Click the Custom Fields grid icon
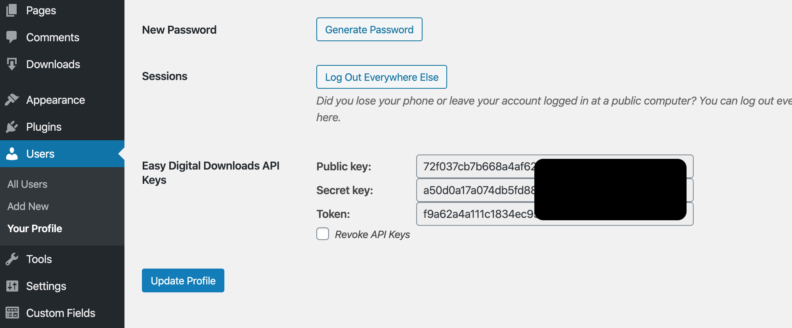The image size is (792, 328). (12, 313)
